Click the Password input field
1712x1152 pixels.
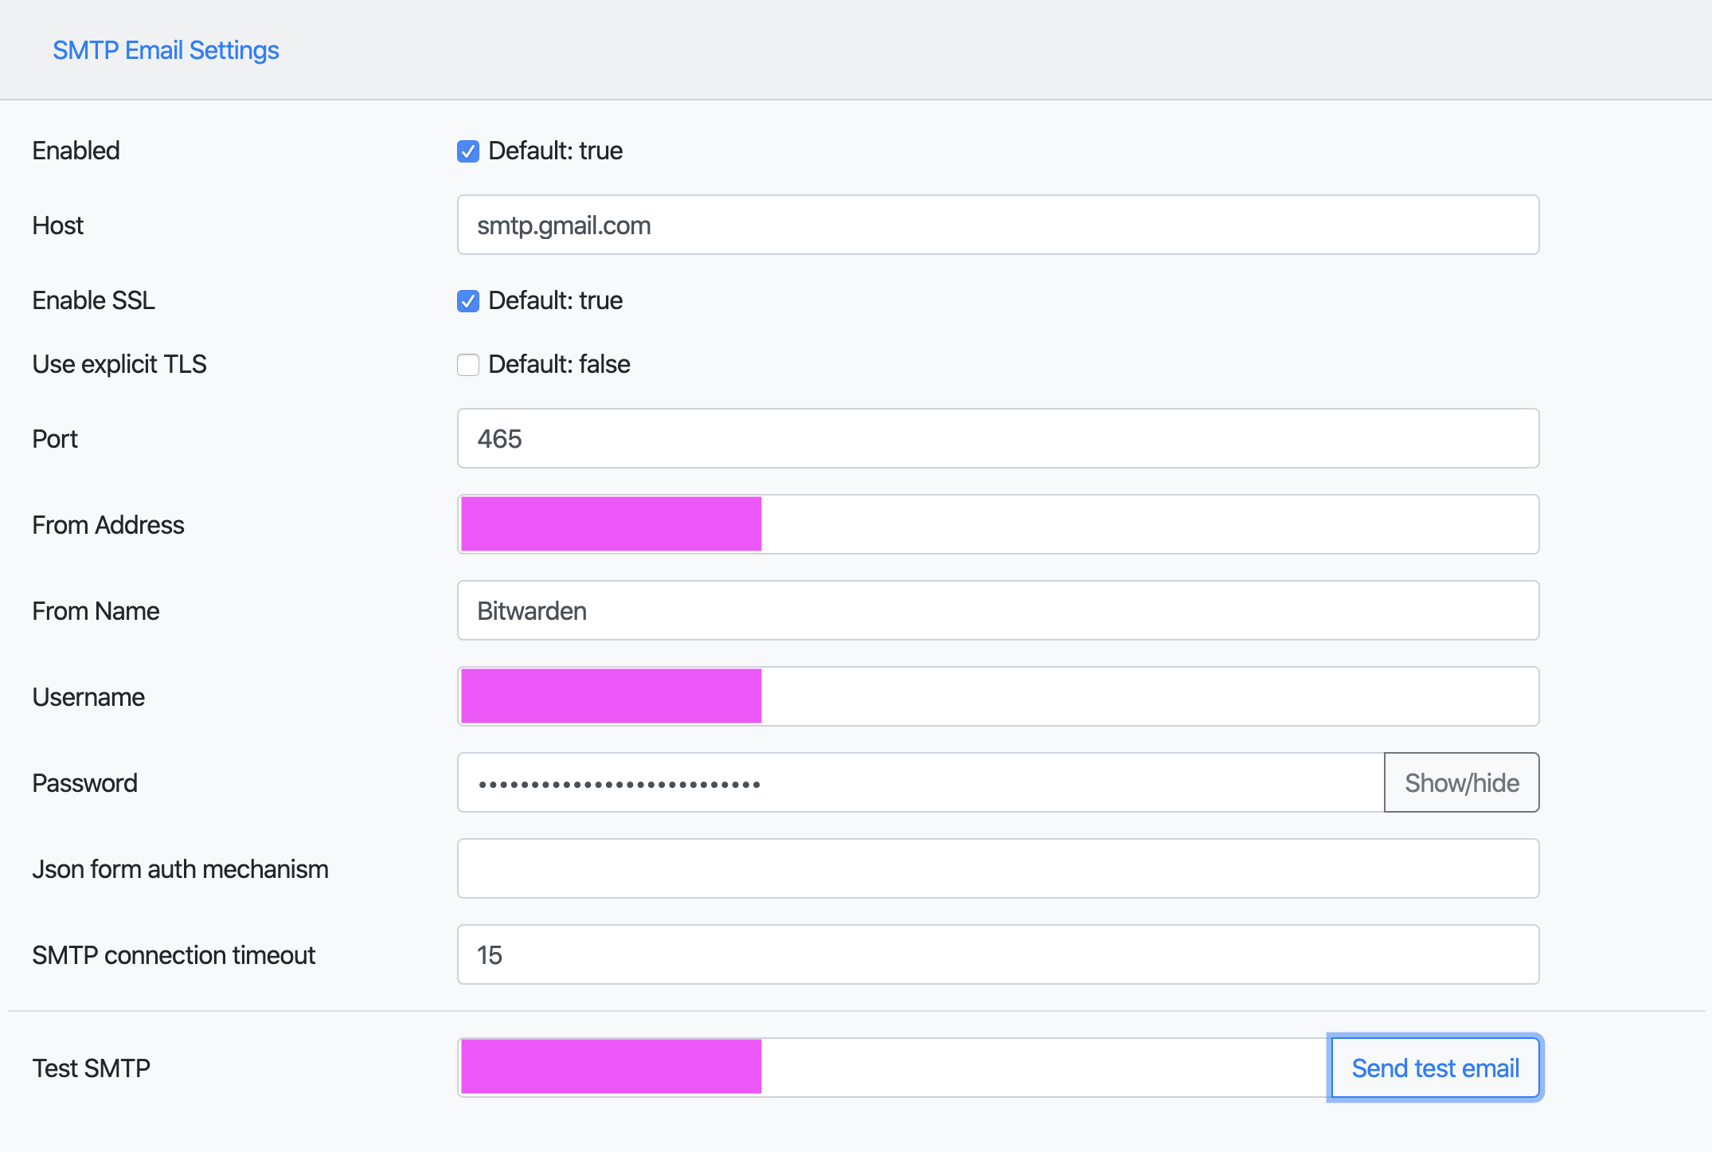[920, 783]
